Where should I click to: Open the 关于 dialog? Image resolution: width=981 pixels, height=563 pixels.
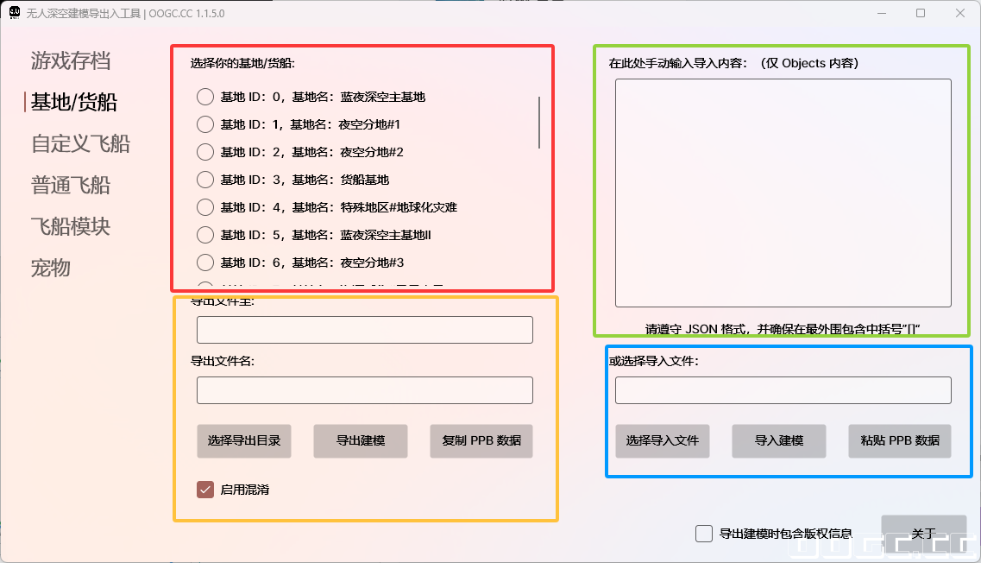tap(924, 534)
